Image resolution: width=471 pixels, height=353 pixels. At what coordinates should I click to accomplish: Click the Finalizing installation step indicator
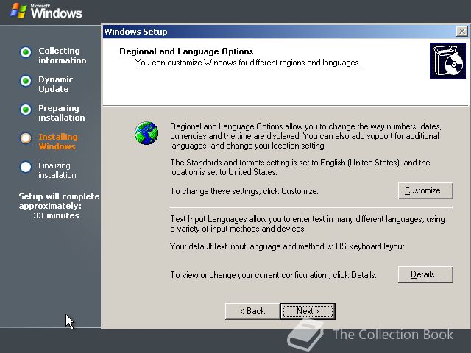pyautogui.click(x=26, y=167)
